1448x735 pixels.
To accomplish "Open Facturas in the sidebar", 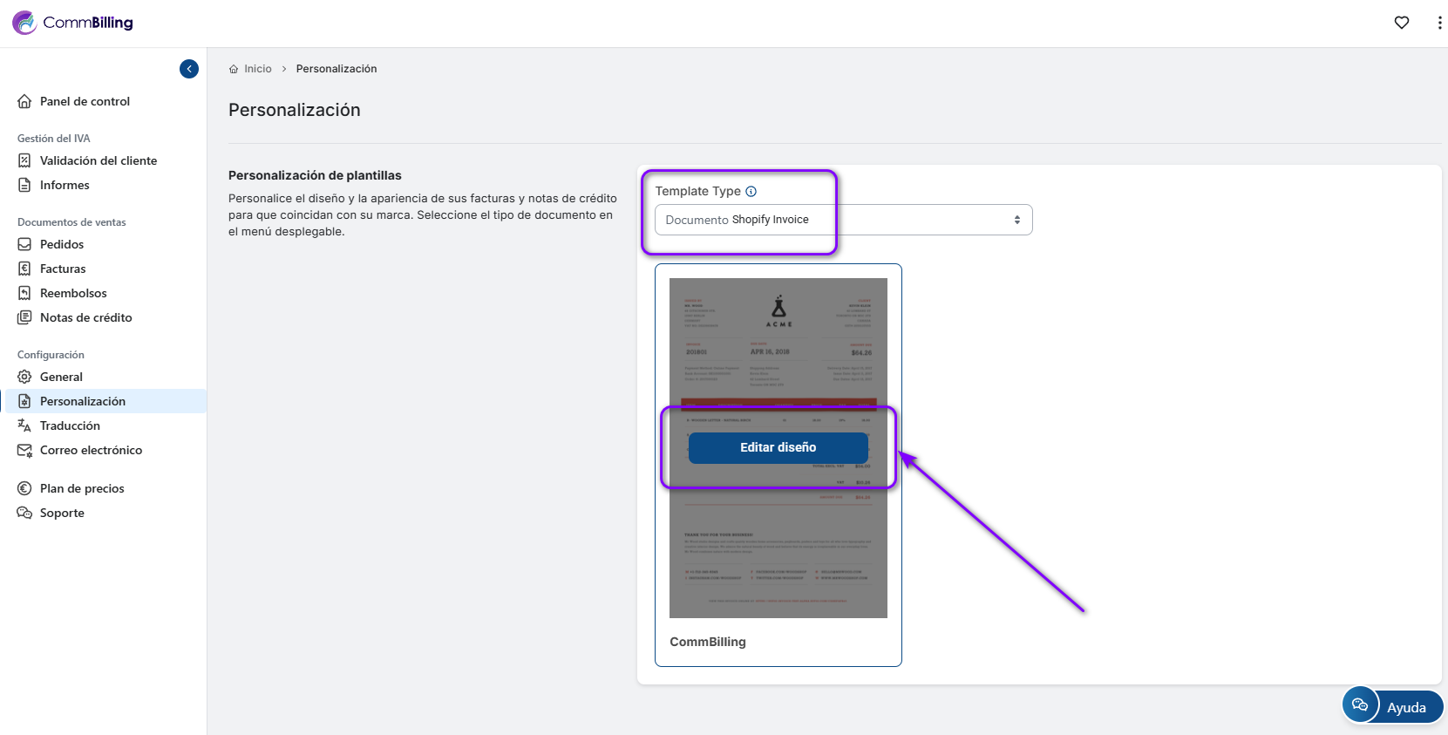I will click(x=63, y=269).
